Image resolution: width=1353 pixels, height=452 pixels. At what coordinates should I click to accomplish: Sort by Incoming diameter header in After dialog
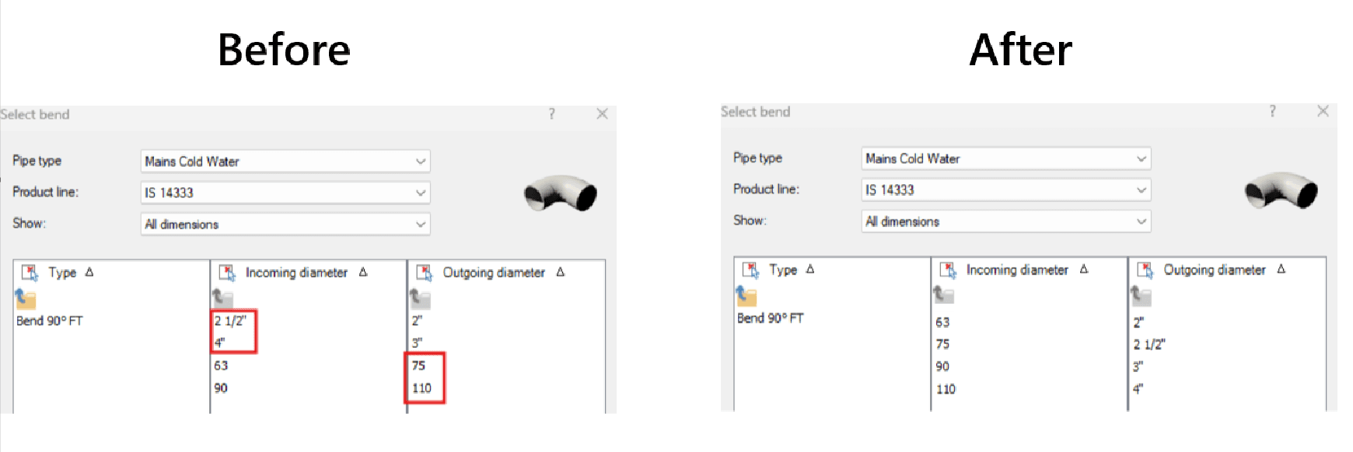[x=1017, y=269]
